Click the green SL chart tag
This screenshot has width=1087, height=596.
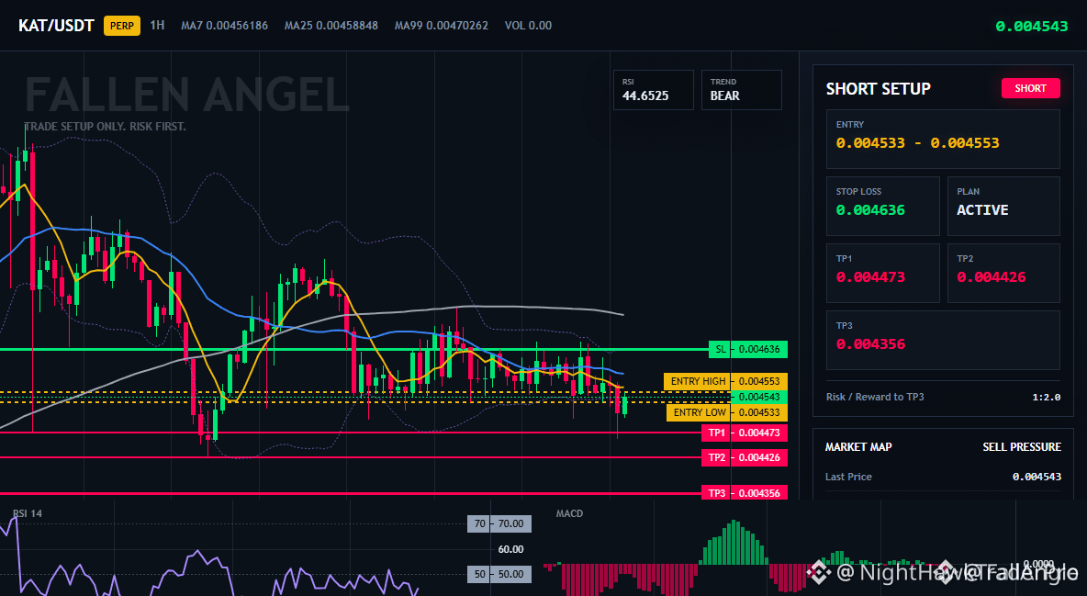click(x=721, y=349)
